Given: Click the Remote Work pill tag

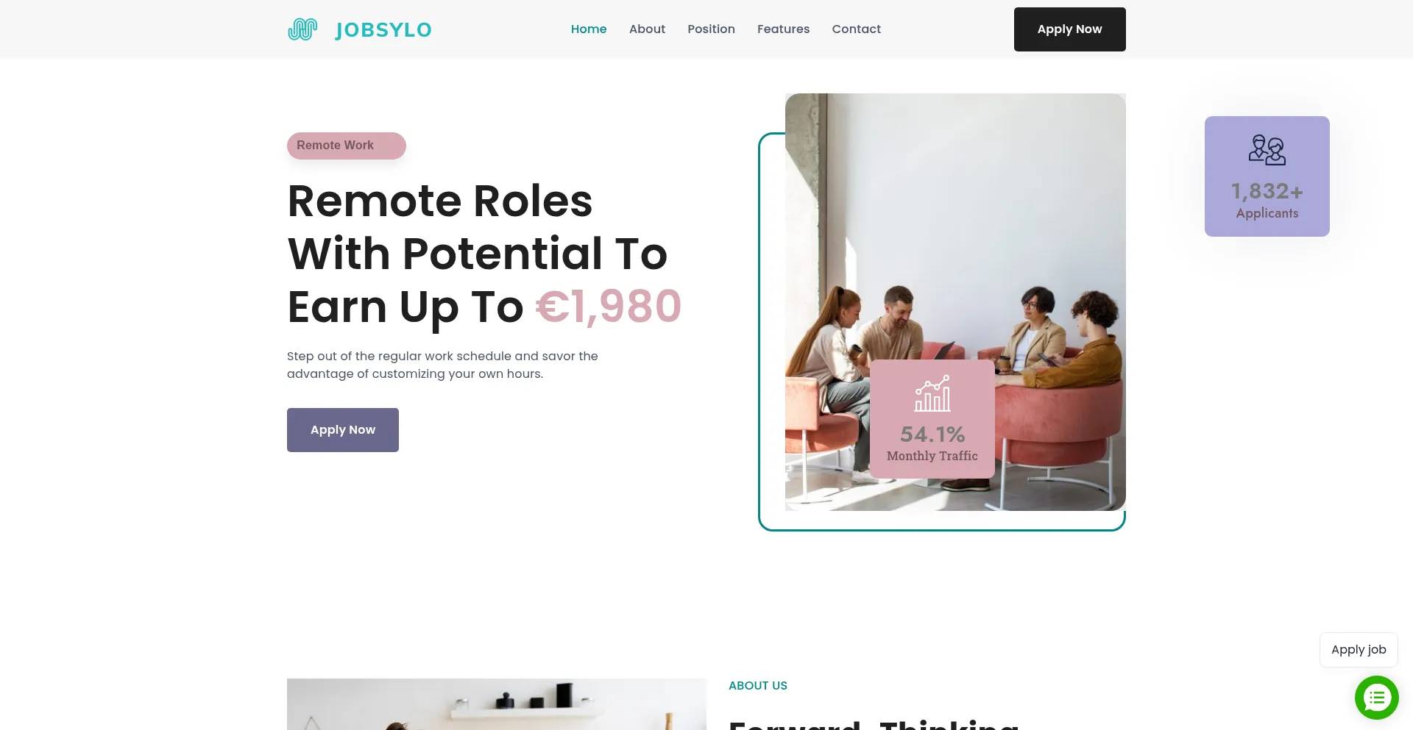Looking at the screenshot, I should click(x=347, y=146).
